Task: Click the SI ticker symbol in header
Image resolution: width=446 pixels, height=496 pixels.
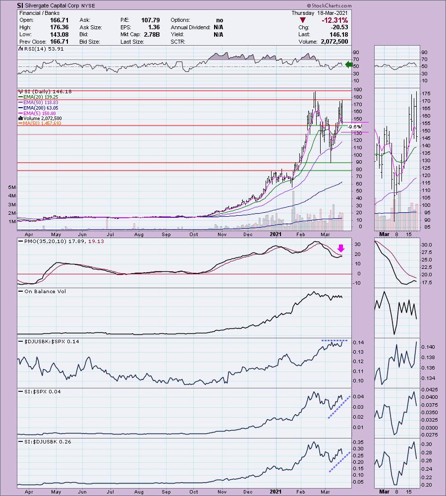Action: pyautogui.click(x=20, y=5)
